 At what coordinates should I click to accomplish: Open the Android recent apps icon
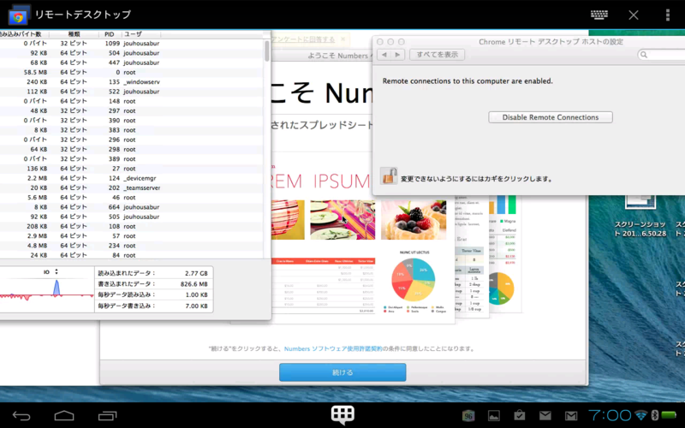pos(108,415)
